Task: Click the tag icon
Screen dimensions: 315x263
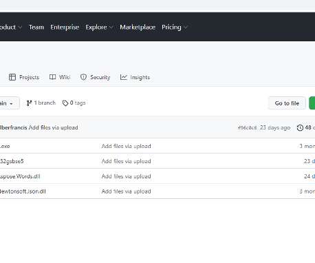Action: tap(65, 103)
